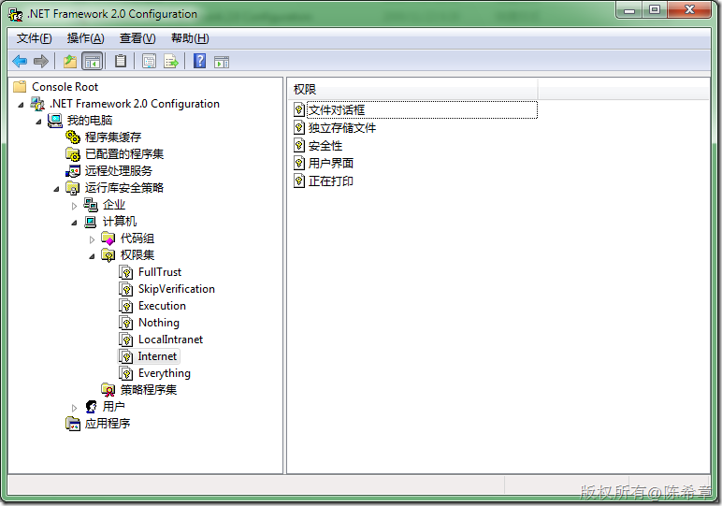722x506 pixels.
Task: Open the 帮助(H) menu
Action: point(190,38)
